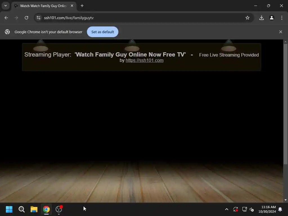Close the Watch Family Guy tab
Screen dimensions: 288x216
click(72, 6)
